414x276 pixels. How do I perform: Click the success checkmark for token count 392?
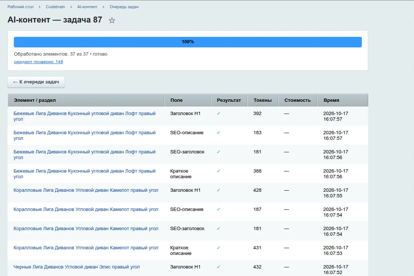(x=219, y=114)
